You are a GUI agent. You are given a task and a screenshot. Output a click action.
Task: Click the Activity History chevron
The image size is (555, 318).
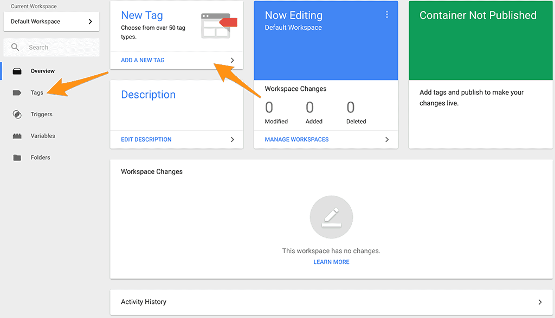pyautogui.click(x=540, y=302)
